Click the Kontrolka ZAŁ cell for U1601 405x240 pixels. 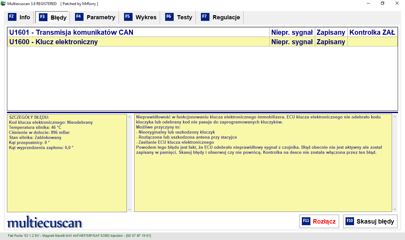[372, 33]
